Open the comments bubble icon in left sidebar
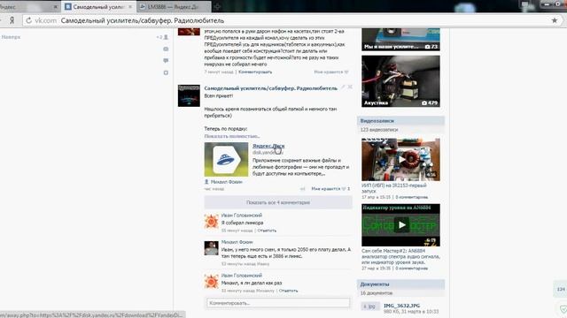The height and width of the screenshot is (318, 567). [x=166, y=61]
